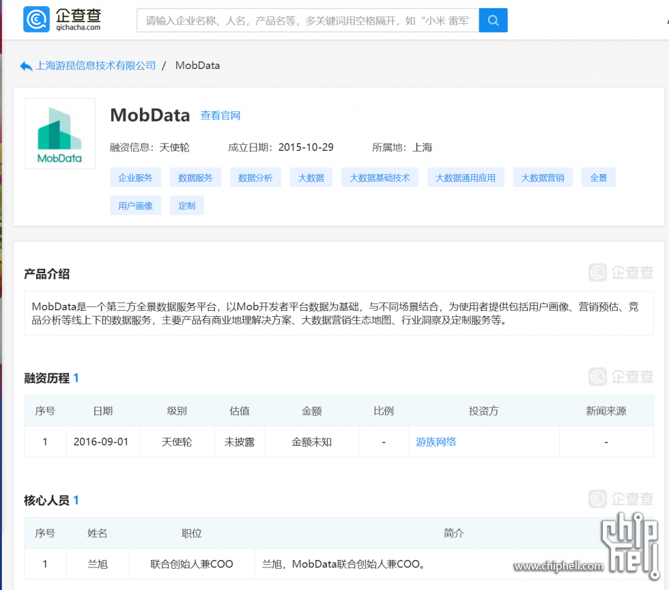Click the 产品介绍 section heading
The height and width of the screenshot is (590, 669).
click(x=47, y=274)
